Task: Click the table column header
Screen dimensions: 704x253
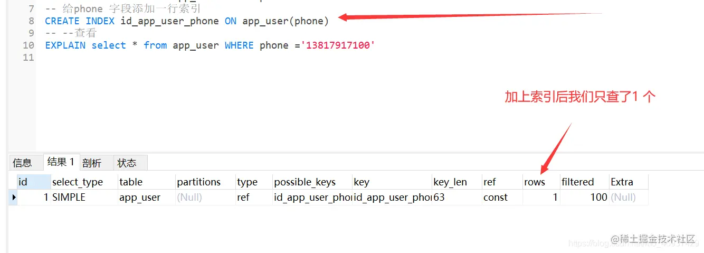Action: coord(146,182)
